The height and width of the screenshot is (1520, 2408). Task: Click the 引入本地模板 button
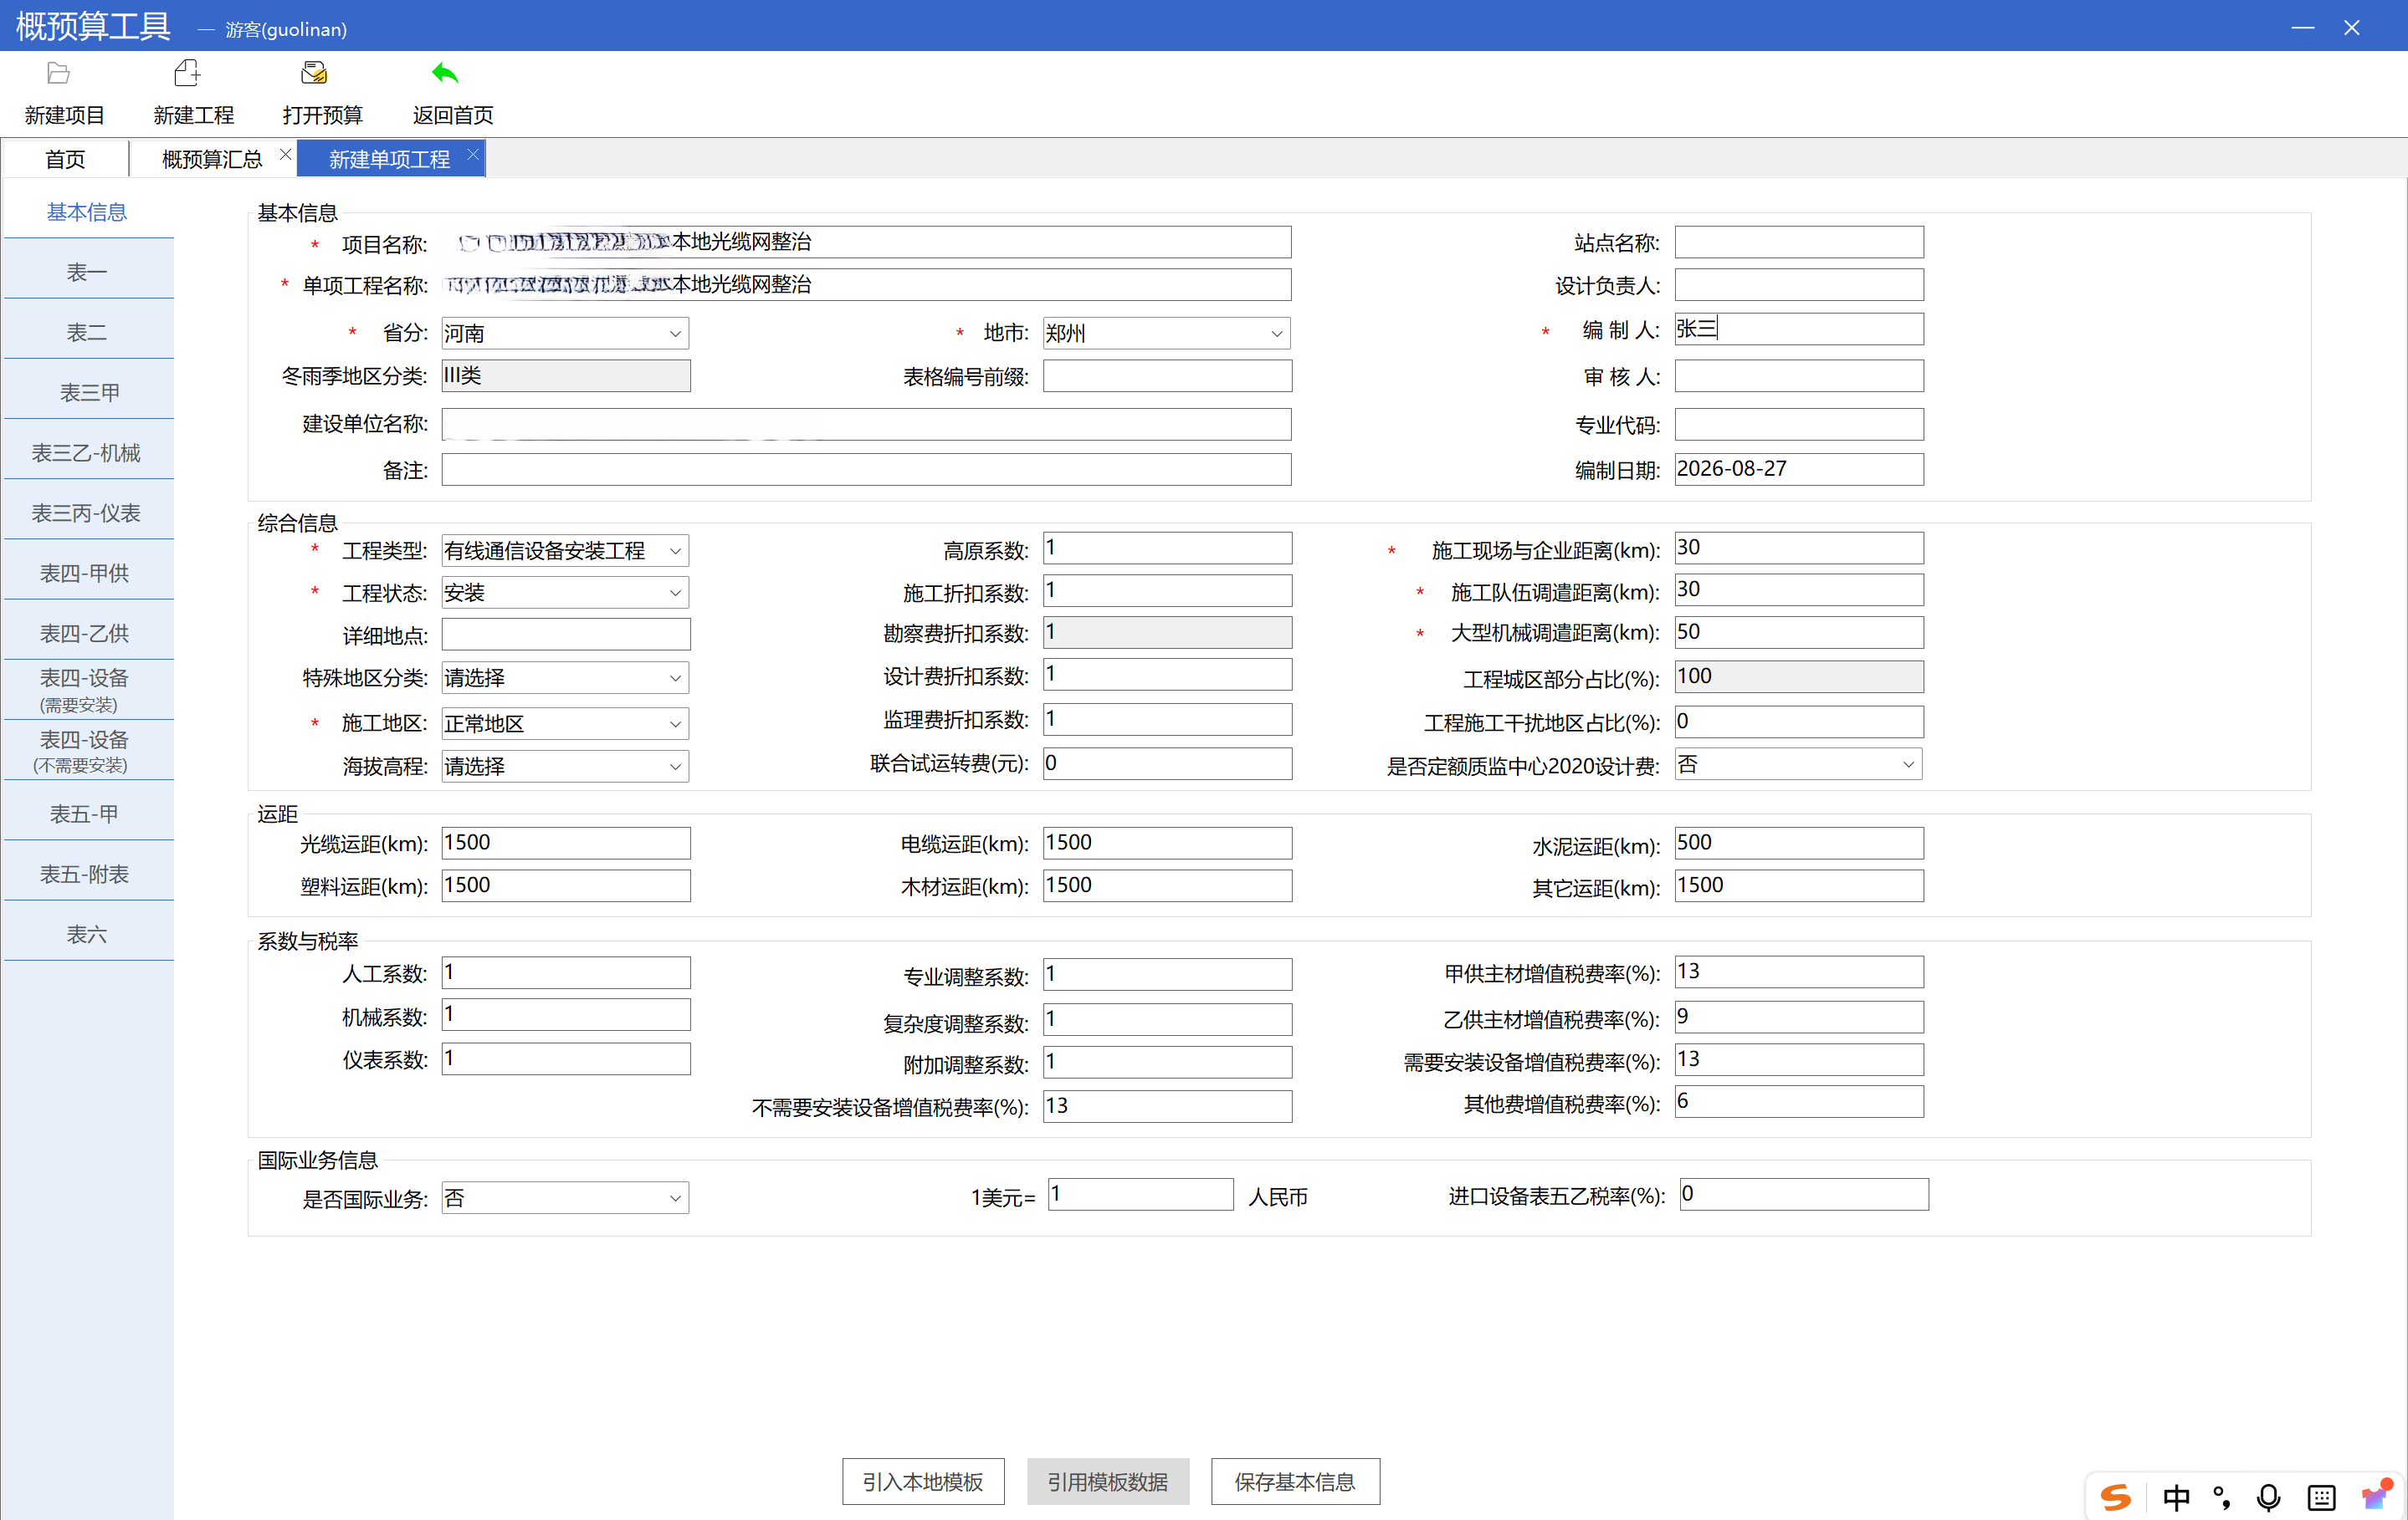tap(923, 1481)
